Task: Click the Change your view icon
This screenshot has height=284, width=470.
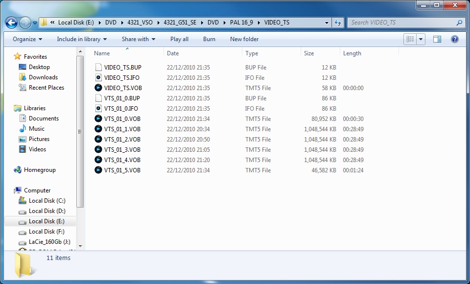Action: click(x=410, y=39)
